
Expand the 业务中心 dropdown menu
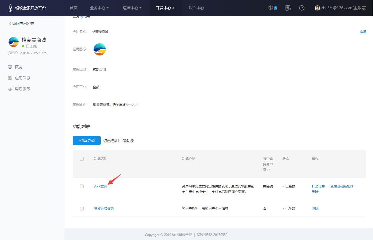[99, 8]
